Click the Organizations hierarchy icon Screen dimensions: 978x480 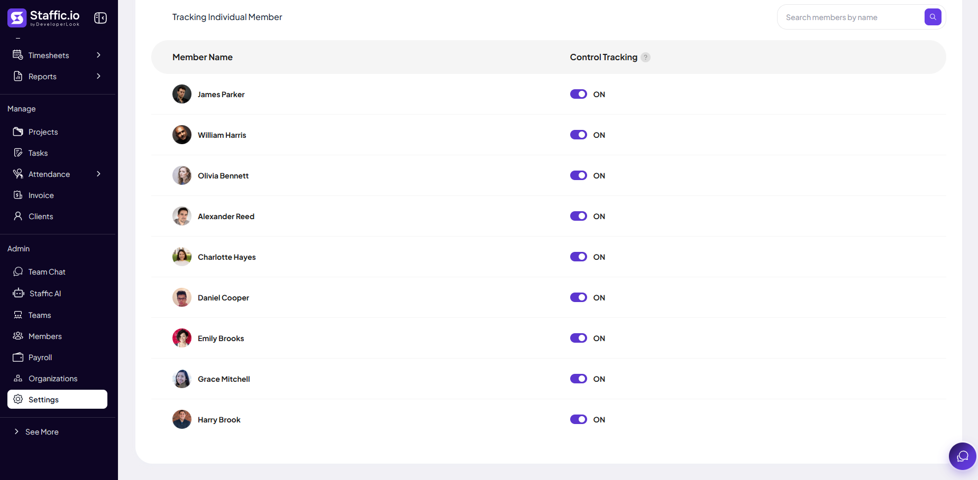[x=18, y=378]
